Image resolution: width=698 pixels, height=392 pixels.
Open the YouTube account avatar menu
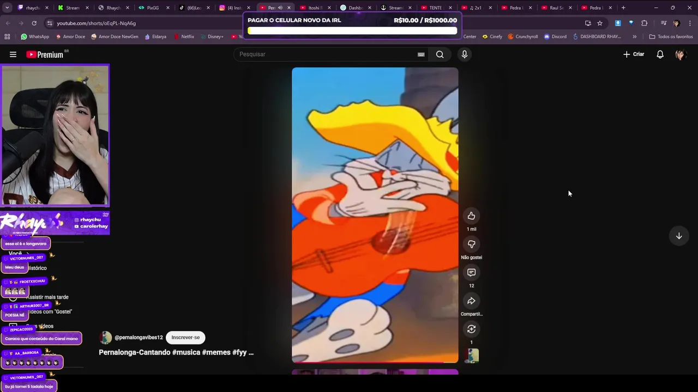click(x=680, y=54)
